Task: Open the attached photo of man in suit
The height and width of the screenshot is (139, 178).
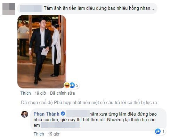Action: point(42,52)
